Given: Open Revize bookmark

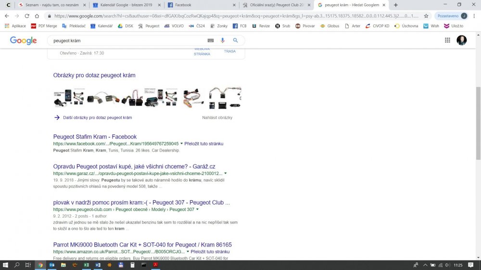Looking at the screenshot, I should pos(261,26).
